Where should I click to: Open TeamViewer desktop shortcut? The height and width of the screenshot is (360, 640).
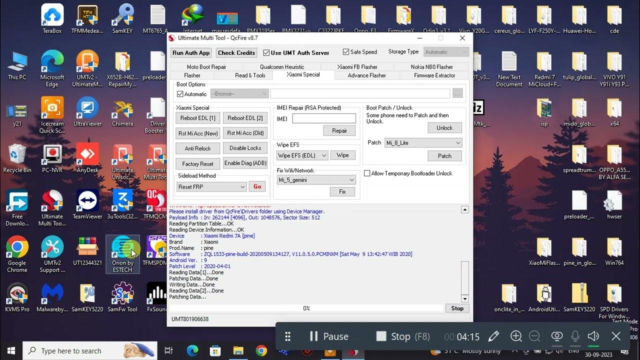pos(87,205)
